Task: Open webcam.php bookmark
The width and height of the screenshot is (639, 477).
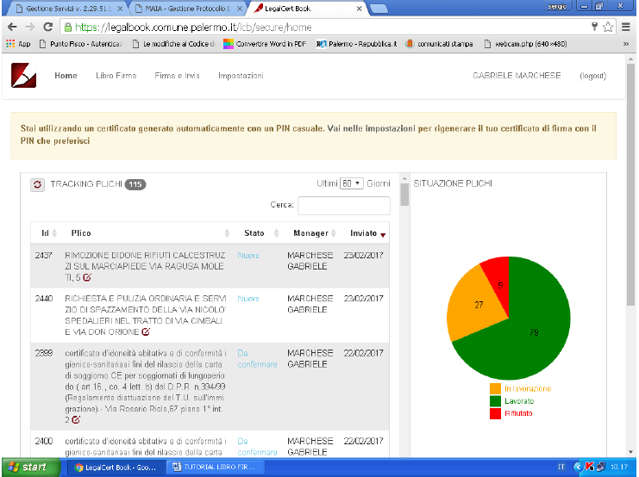Action: [526, 44]
